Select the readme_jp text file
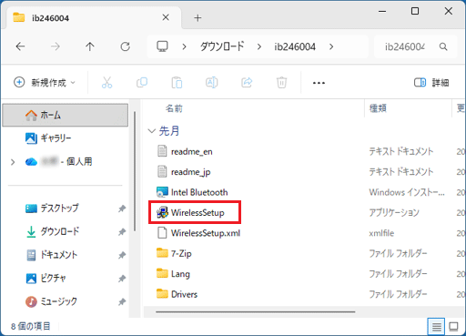The height and width of the screenshot is (336, 466). [x=184, y=172]
